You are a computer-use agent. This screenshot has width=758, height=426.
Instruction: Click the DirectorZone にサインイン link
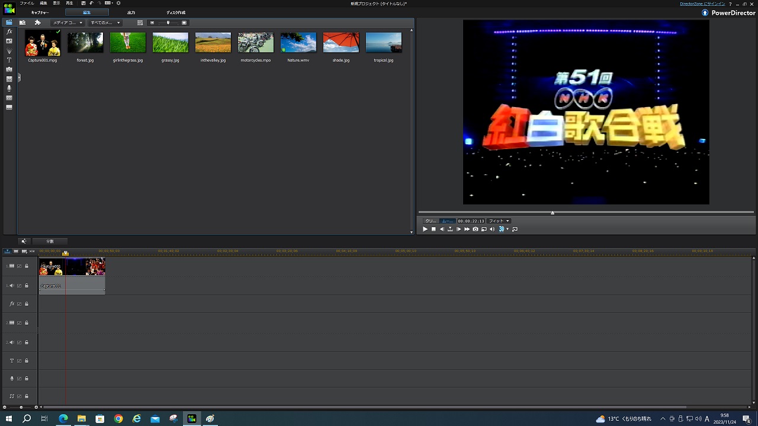pyautogui.click(x=702, y=4)
